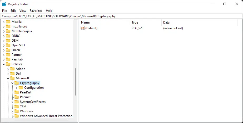Viewport: 243px width, 123px height.
Task: Select the Adobe folder icon
Action: coord(12,69)
